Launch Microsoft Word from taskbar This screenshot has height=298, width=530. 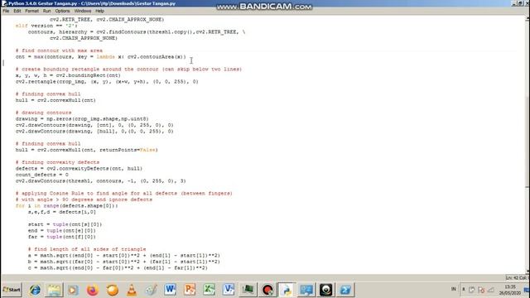pyautogui.click(x=170, y=290)
